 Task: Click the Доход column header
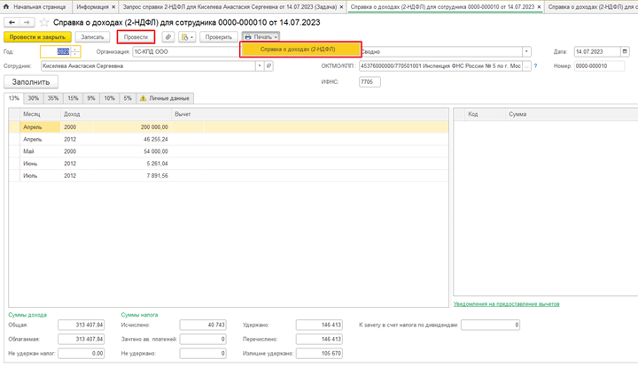coord(116,114)
